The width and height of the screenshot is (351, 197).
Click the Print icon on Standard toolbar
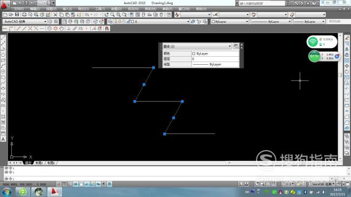point(24,15)
